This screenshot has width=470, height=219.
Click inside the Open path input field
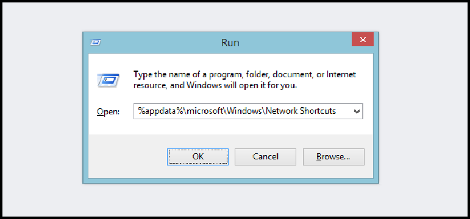(x=248, y=111)
